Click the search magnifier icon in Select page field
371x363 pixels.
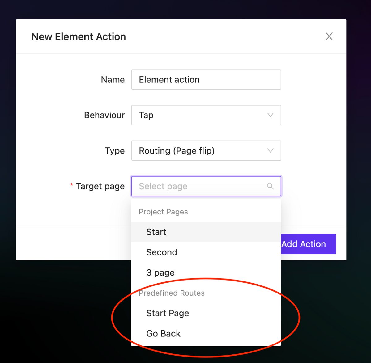[270, 186]
